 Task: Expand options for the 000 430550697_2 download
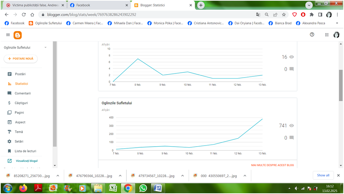click(245, 176)
